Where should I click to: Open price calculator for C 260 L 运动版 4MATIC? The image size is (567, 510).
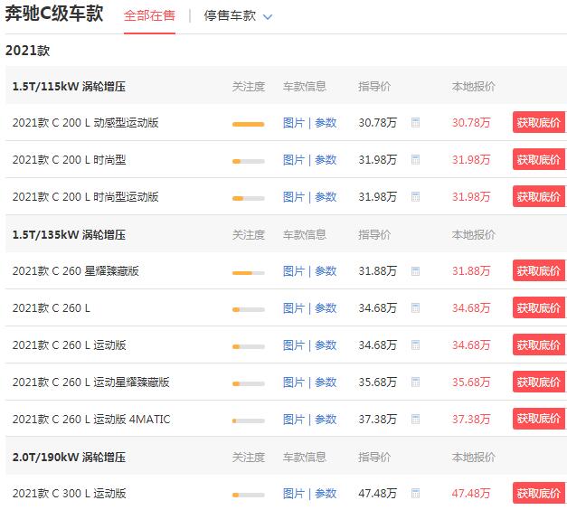(415, 420)
